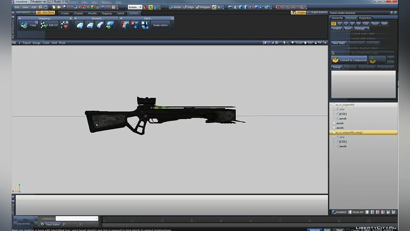Click the Edit UV mapping tool icon

(x=44, y=25)
